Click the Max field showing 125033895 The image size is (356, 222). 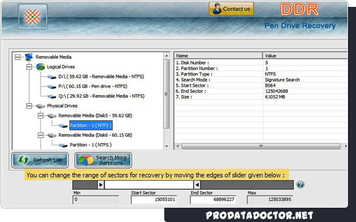[270, 200]
